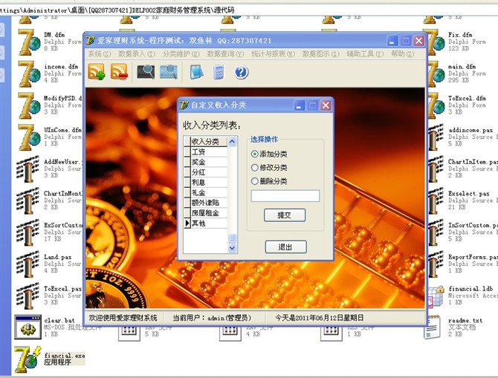
Task: Select the 工资 row in the income list
Action: point(204,151)
